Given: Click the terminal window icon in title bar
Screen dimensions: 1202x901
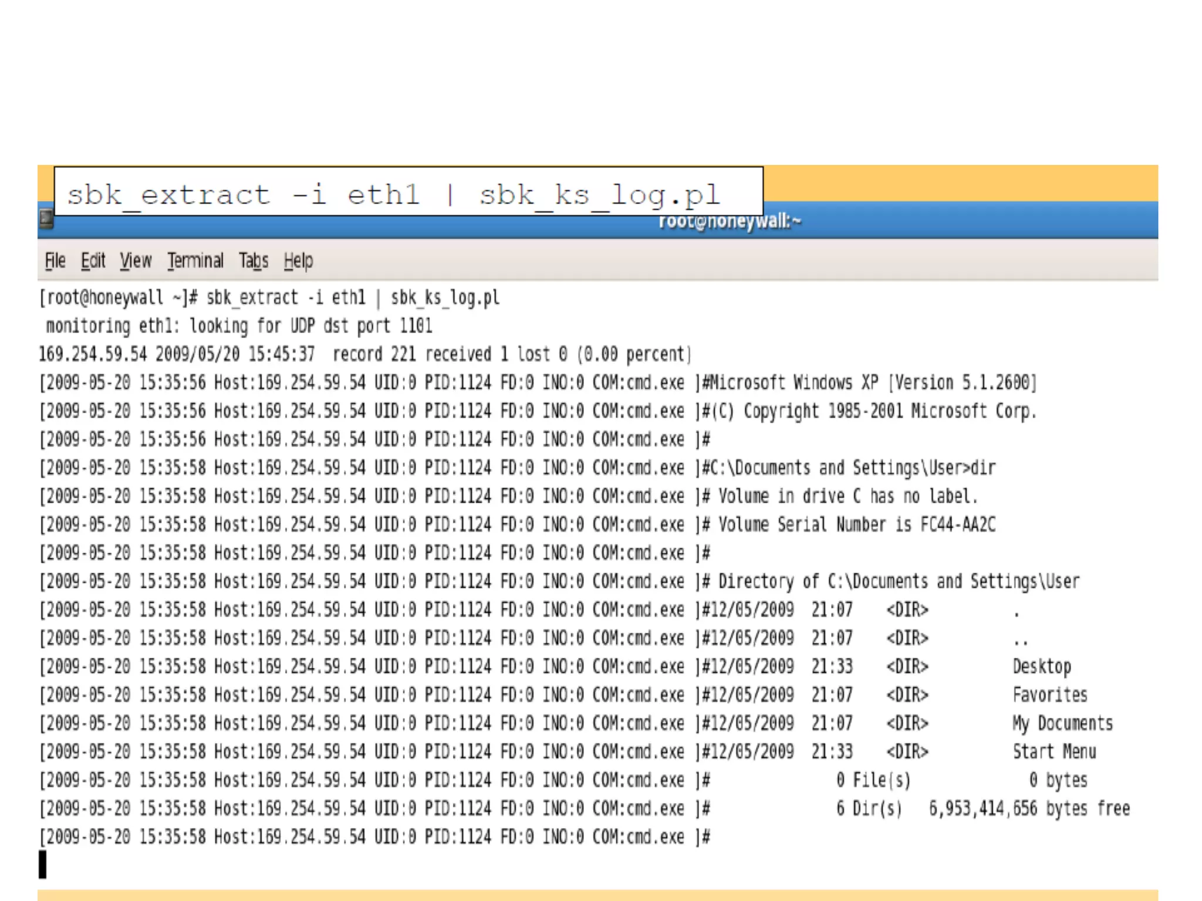Looking at the screenshot, I should point(46,220).
